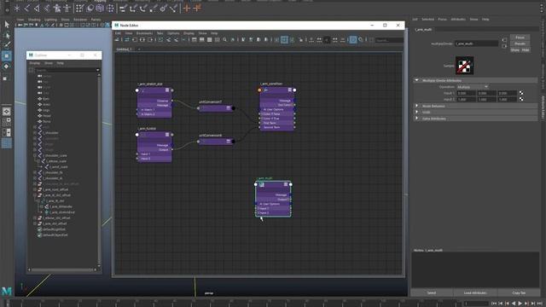The image size is (546, 307).
Task: Select defaultLightSet in Outliner
Action: [54, 229]
